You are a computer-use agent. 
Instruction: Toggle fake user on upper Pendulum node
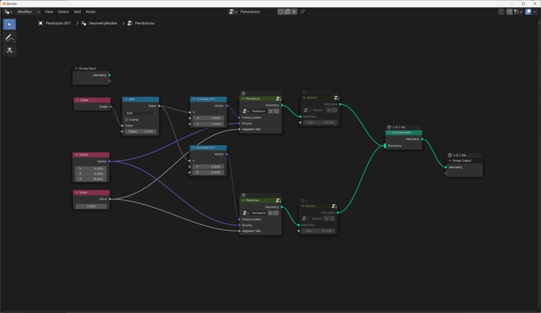click(276, 111)
